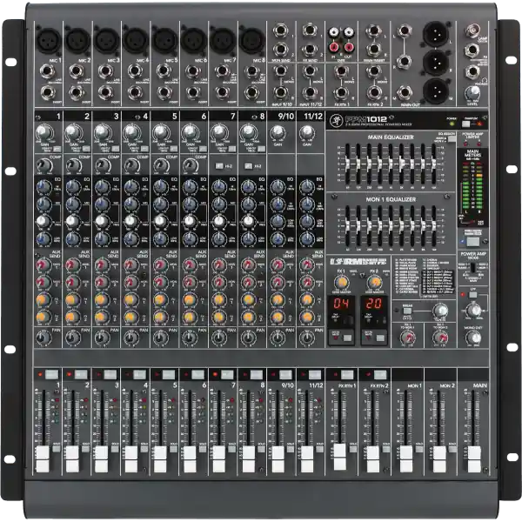The width and height of the screenshot is (522, 522).
Task: Click the MIC 5 XLR input jack
Action: click(165, 41)
